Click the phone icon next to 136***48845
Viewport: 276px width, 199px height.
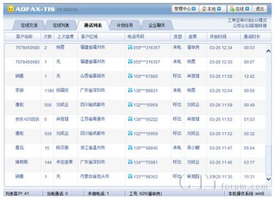click(x=130, y=148)
